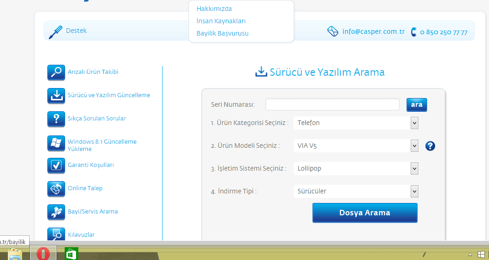Screen dimensions: 489x260
Task: Click the Opera browser taskbar icon
Action: coord(43,254)
